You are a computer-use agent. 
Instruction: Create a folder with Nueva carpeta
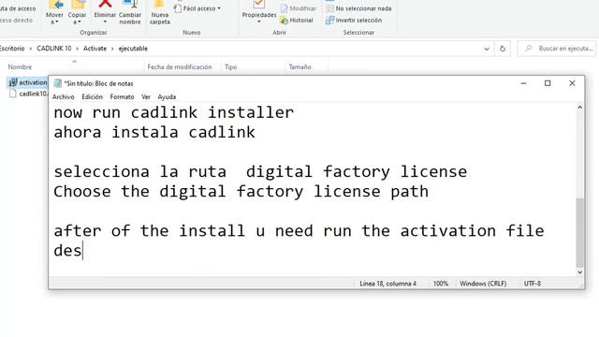pos(160,12)
